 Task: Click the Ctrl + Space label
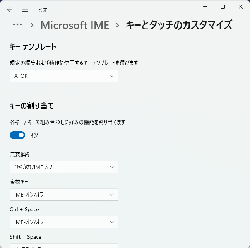pos(24,209)
